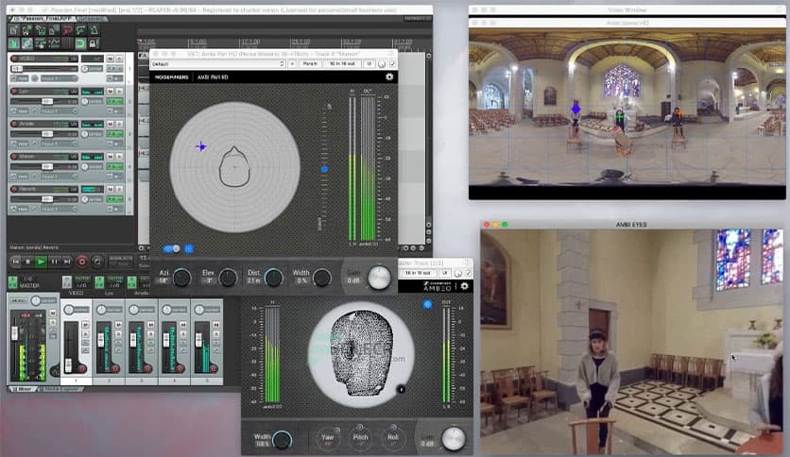Open Ambi Pan HD settings gear
Image resolution: width=790 pixels, height=457 pixels.
click(389, 76)
